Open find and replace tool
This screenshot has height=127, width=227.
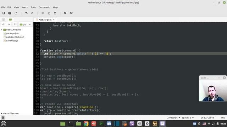(71, 13)
